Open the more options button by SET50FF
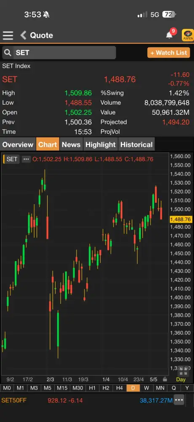 (179, 400)
